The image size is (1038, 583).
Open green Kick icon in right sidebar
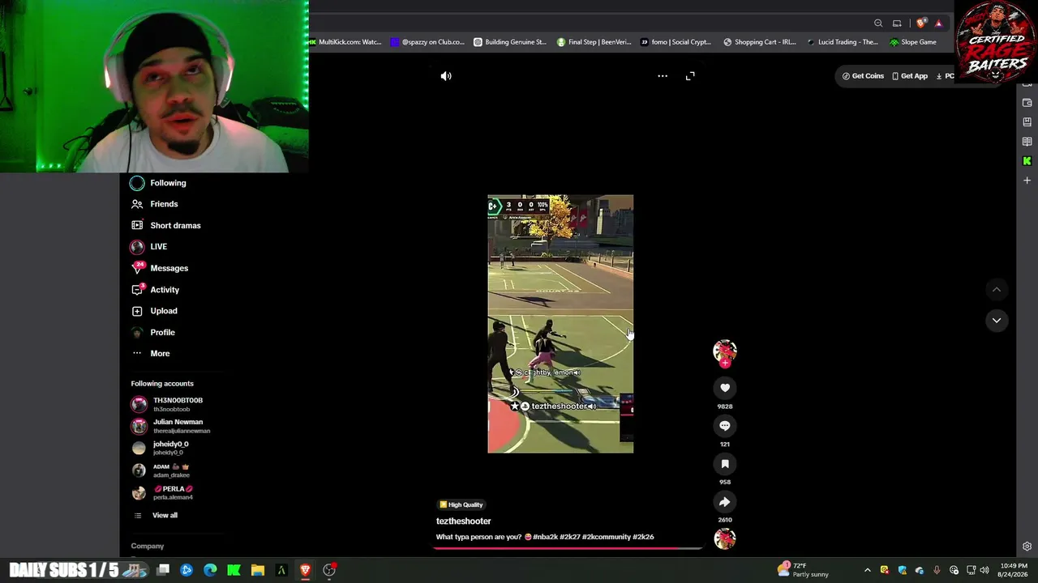pos(1027,161)
